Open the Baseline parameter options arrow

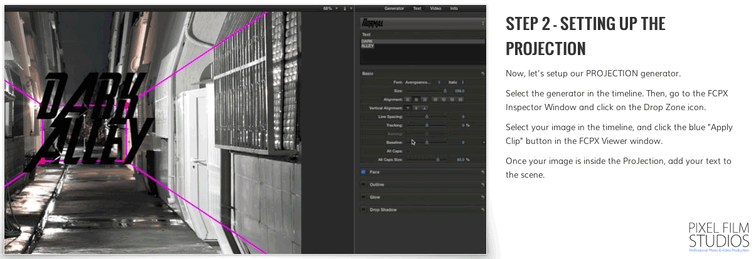click(x=484, y=143)
